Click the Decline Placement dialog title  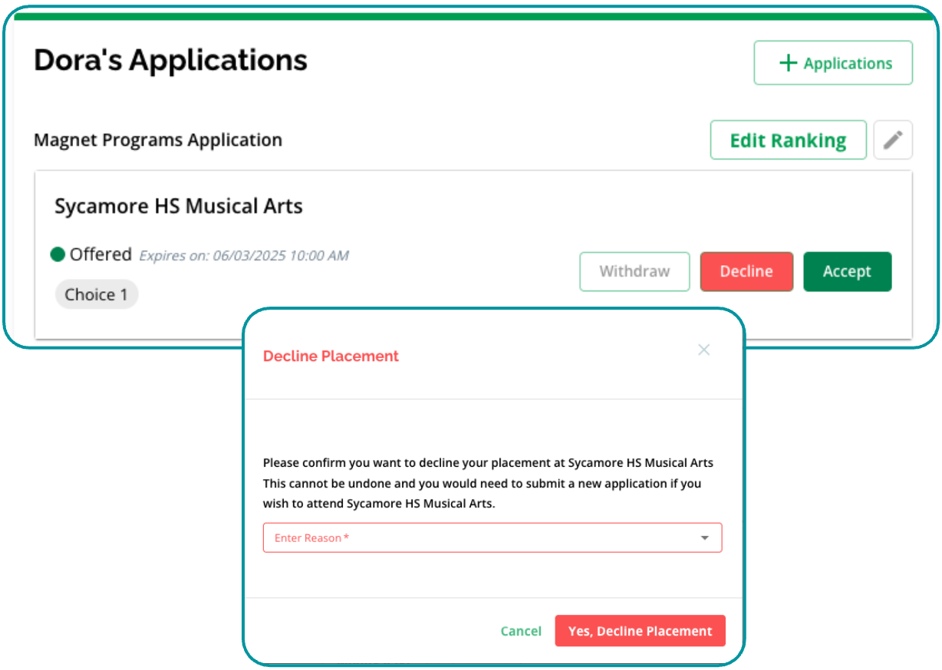(331, 356)
